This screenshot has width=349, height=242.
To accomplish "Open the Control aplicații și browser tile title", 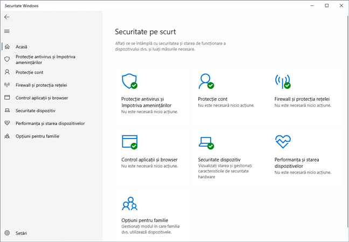I will [149, 160].
